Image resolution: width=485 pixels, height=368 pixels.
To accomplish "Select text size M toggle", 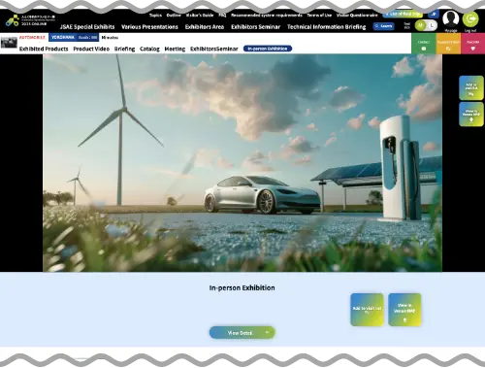I will pos(420,25).
